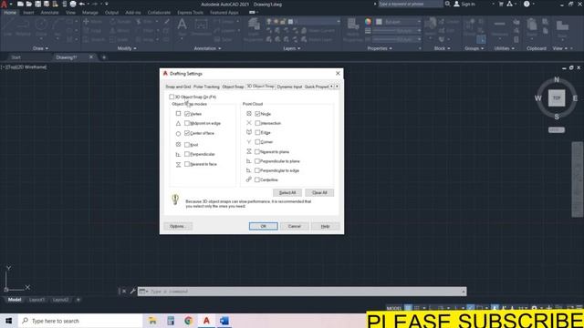The image size is (584, 328).
Task: Click the Options... button
Action: coord(178,226)
